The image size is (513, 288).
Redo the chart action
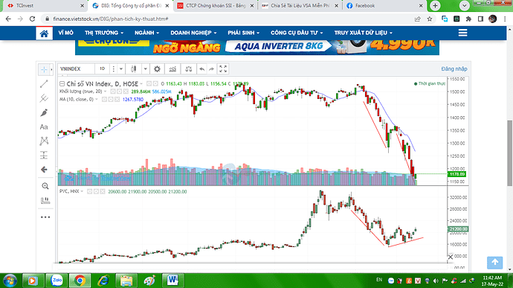click(212, 68)
